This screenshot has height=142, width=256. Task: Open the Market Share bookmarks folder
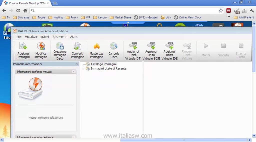[120, 17]
